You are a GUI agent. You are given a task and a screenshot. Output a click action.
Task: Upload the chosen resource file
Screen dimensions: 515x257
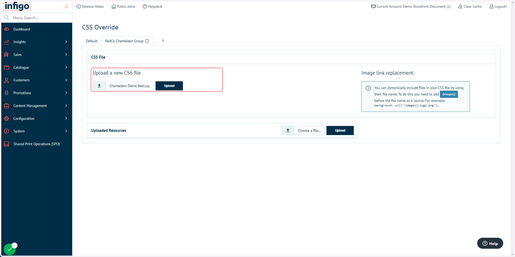point(340,130)
